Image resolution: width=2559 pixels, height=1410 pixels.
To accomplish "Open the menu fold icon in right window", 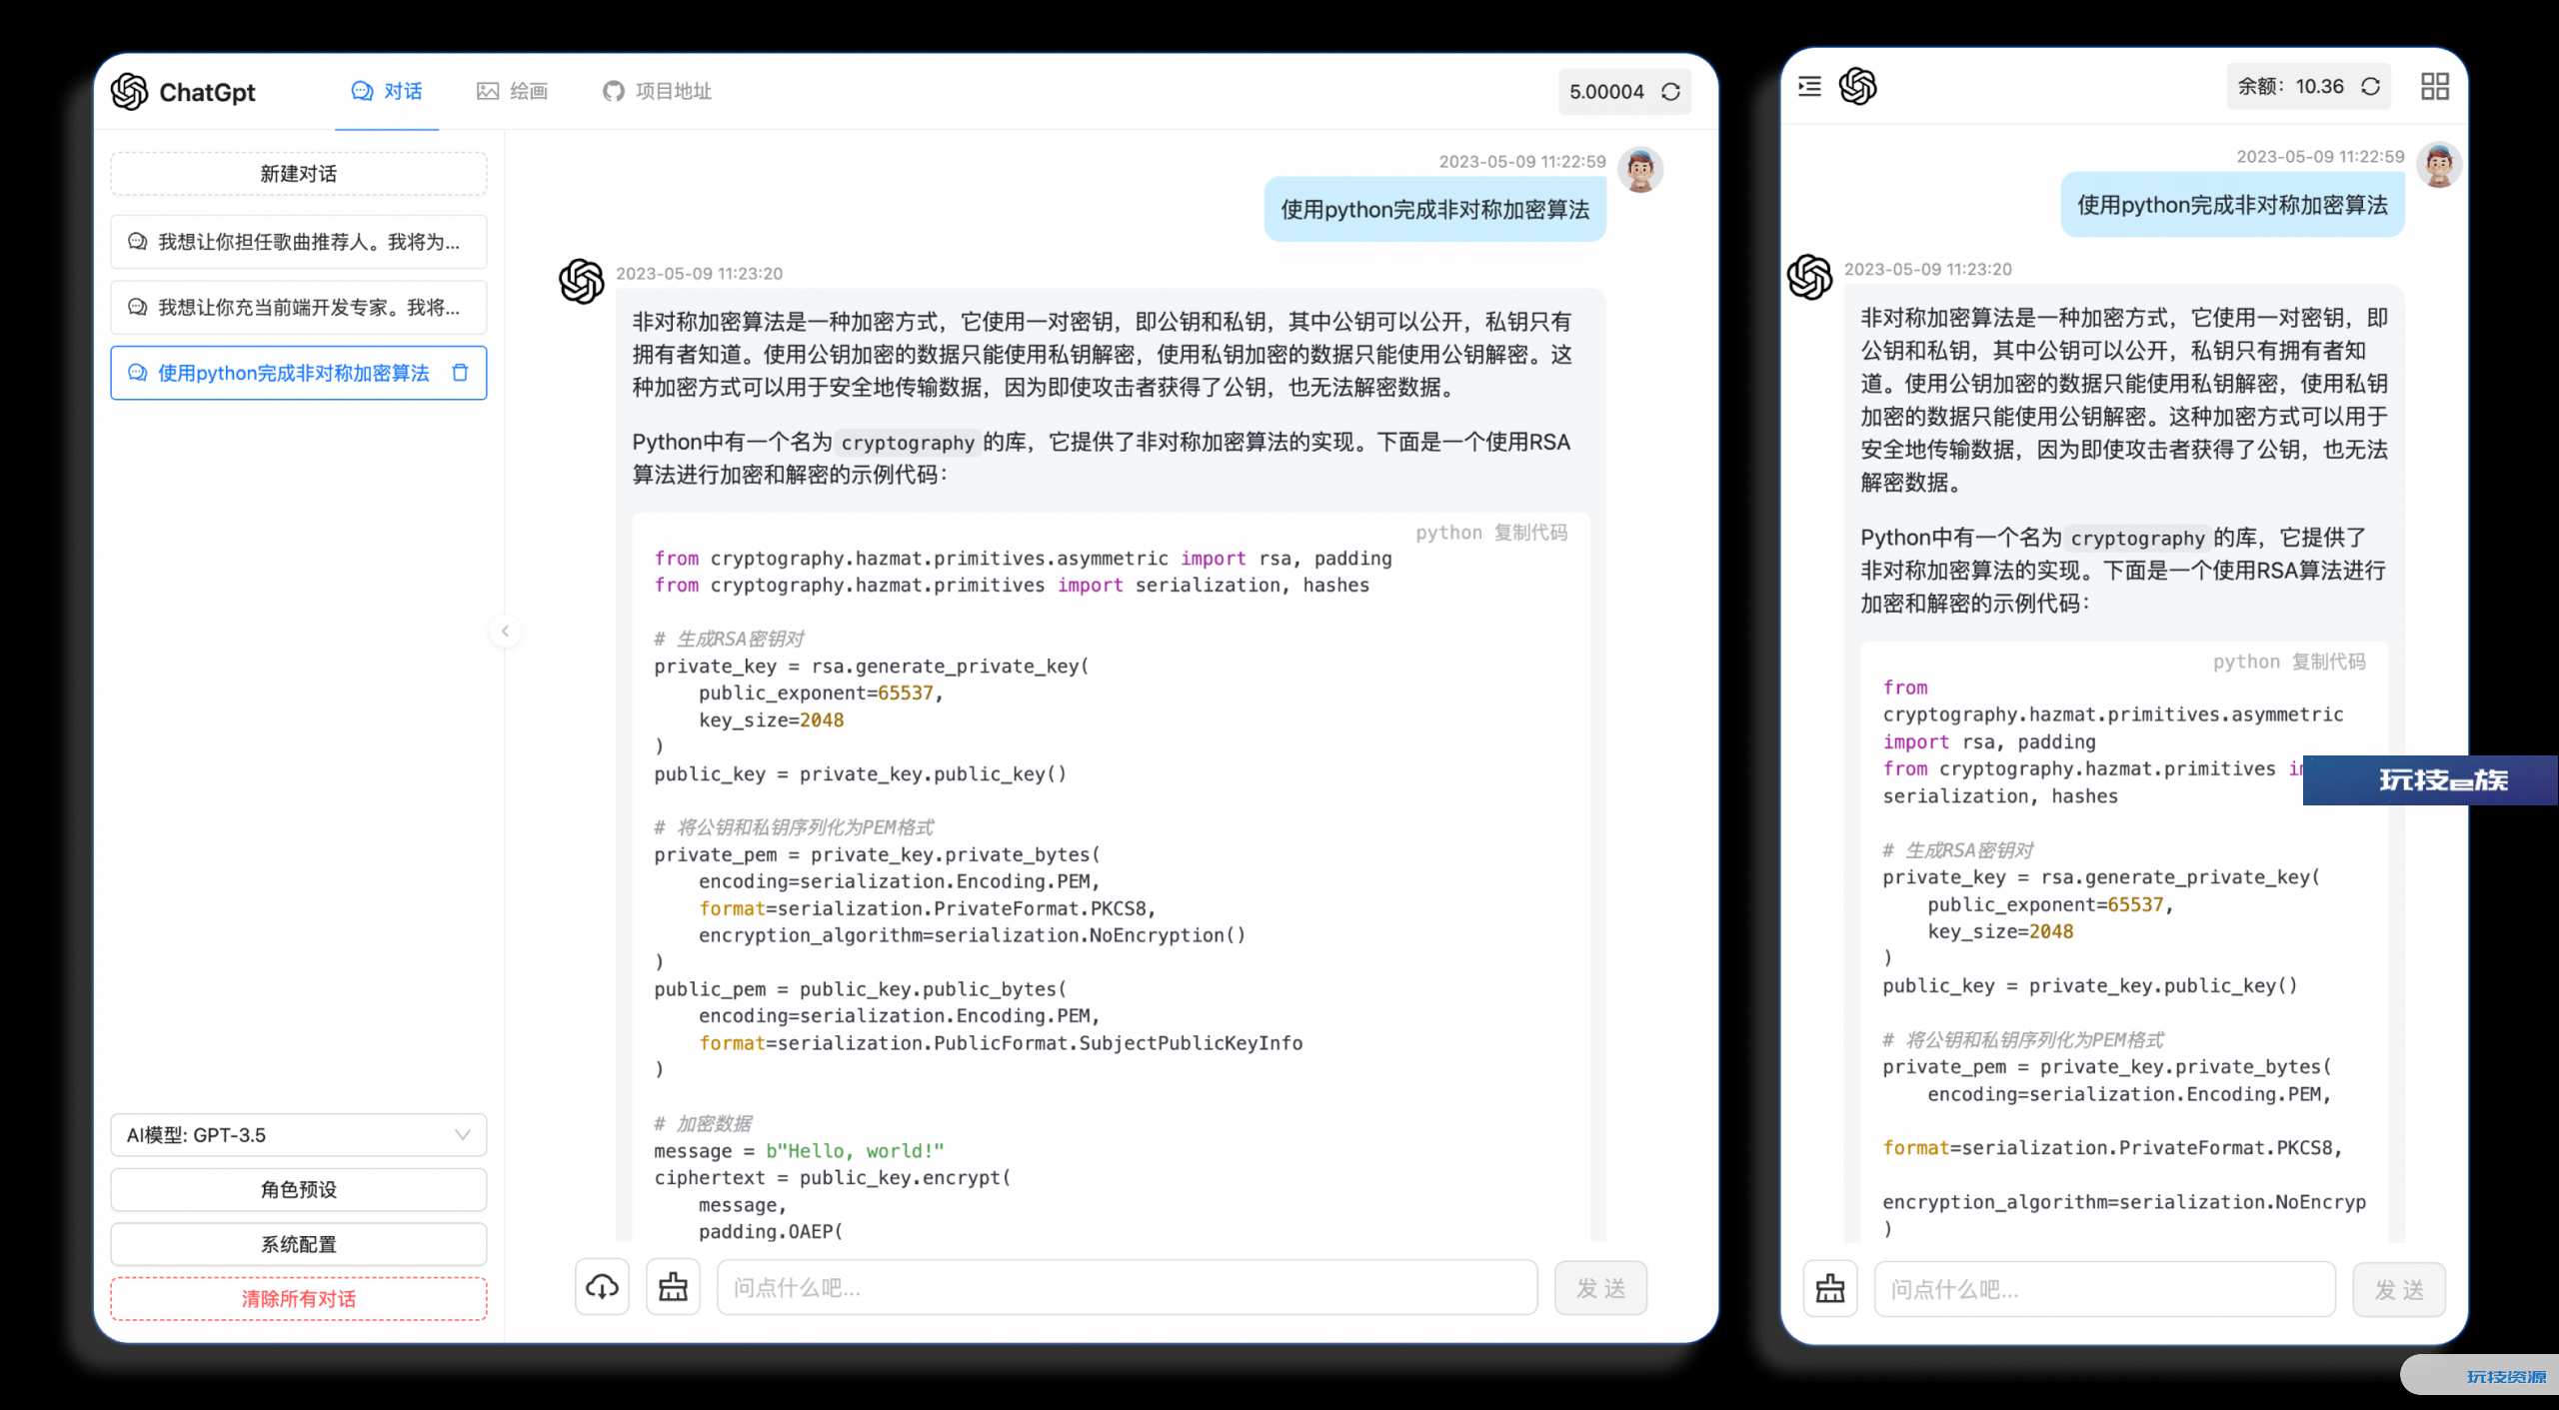I will [x=1809, y=87].
